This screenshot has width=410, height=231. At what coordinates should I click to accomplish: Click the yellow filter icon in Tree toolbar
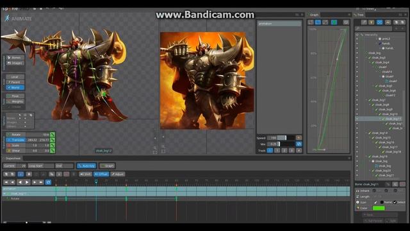[x=372, y=22]
